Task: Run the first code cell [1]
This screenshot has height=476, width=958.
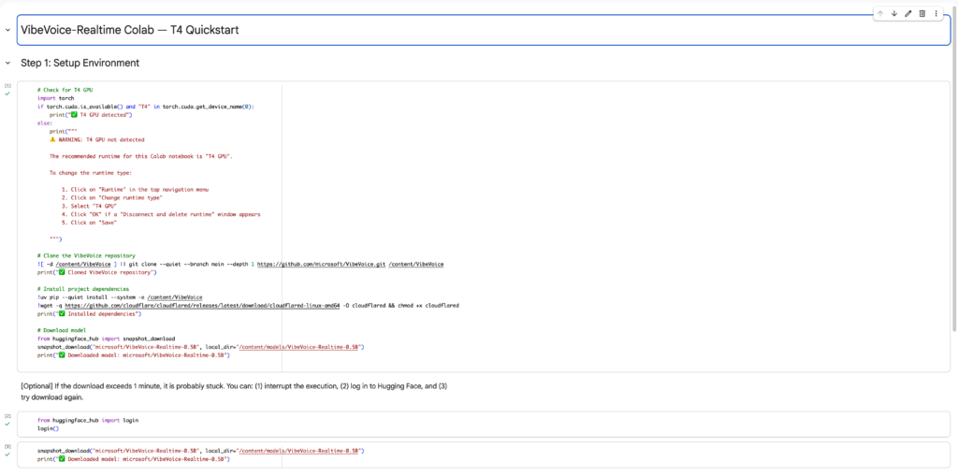Action: (7, 85)
